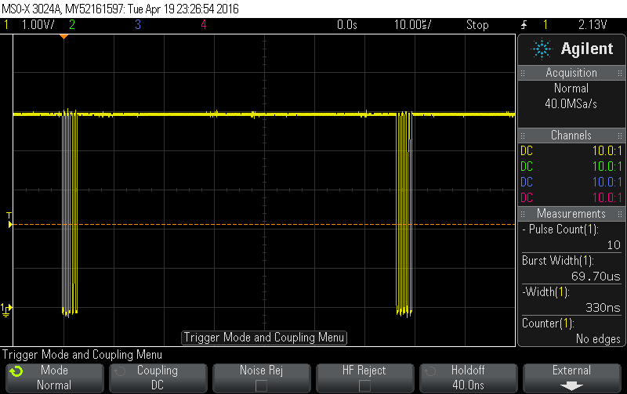
Task: Click the green knob icon on Mode softkey
Action: tap(16, 371)
